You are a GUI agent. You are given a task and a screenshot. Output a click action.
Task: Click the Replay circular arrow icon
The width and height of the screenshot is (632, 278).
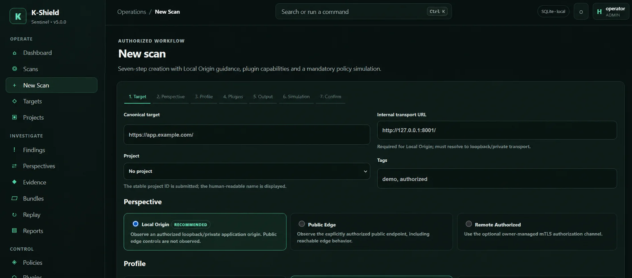[x=14, y=215]
